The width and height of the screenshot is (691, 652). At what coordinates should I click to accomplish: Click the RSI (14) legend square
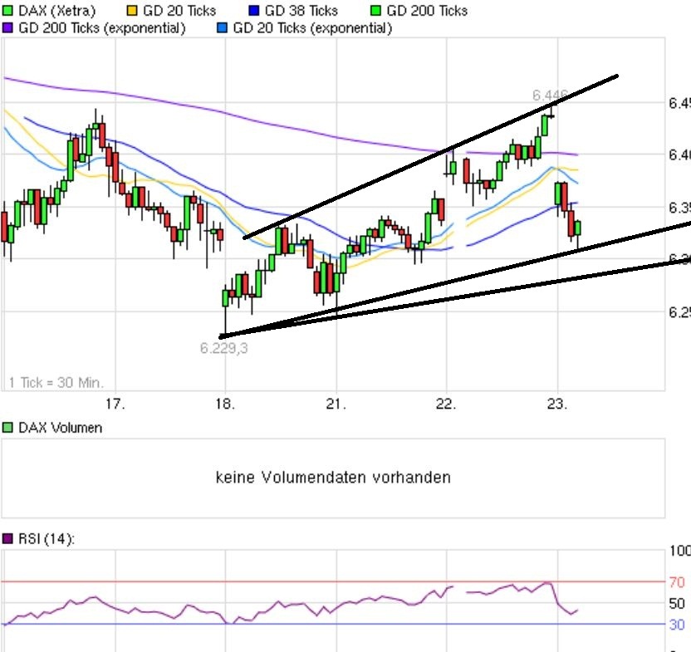click(x=7, y=539)
